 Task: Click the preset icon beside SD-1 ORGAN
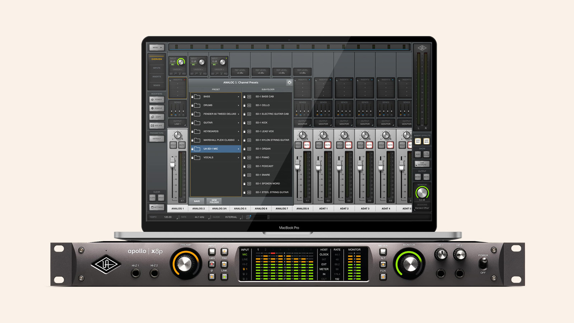249,149
